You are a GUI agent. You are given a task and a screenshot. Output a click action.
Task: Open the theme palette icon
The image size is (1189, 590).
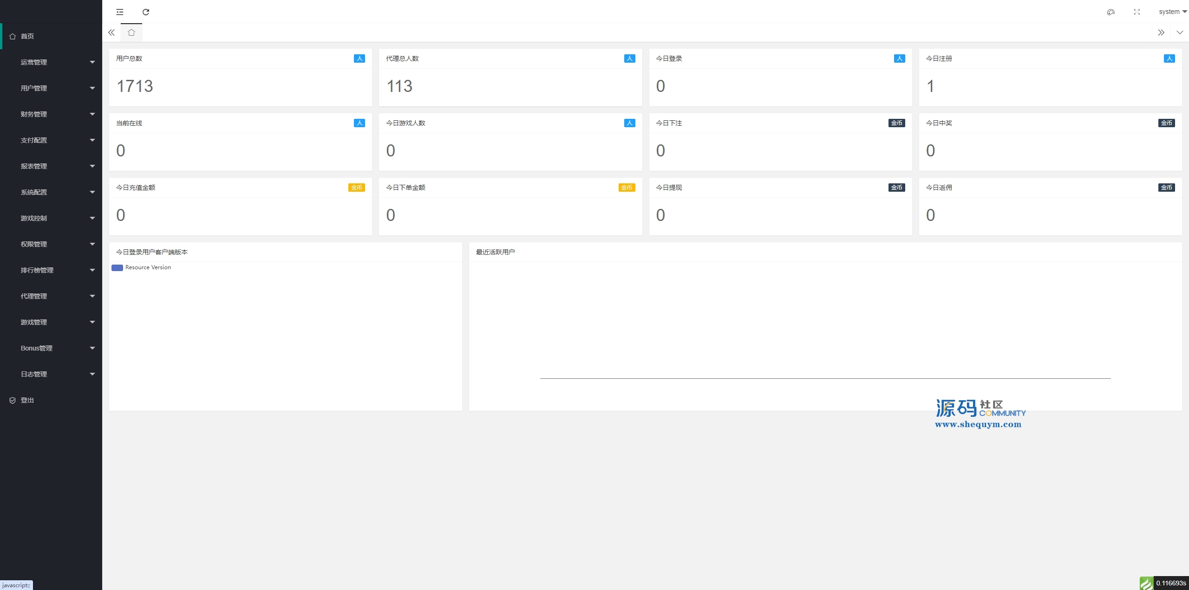tap(1111, 12)
